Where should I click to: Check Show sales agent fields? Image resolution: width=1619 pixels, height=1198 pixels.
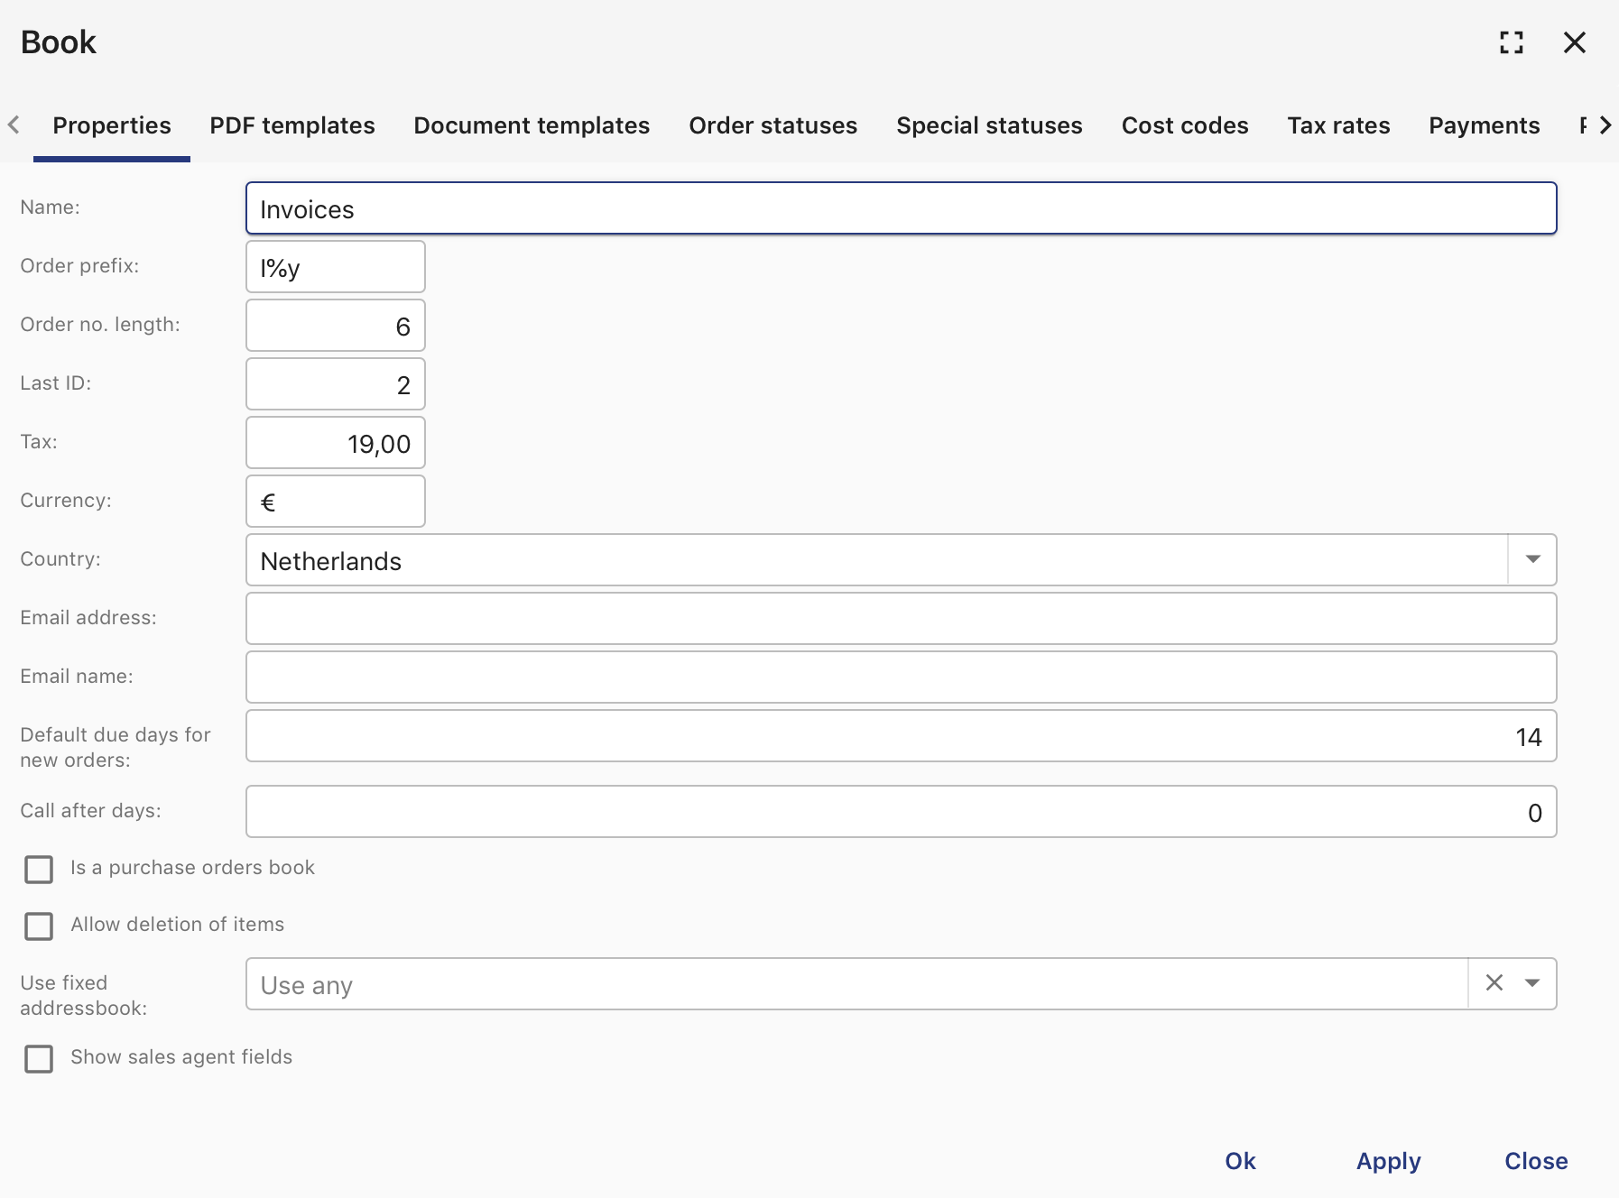tap(39, 1059)
